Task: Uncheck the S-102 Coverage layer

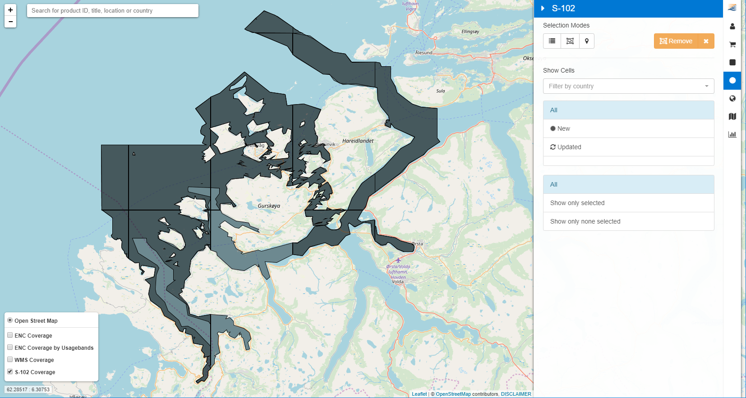Action: point(10,372)
